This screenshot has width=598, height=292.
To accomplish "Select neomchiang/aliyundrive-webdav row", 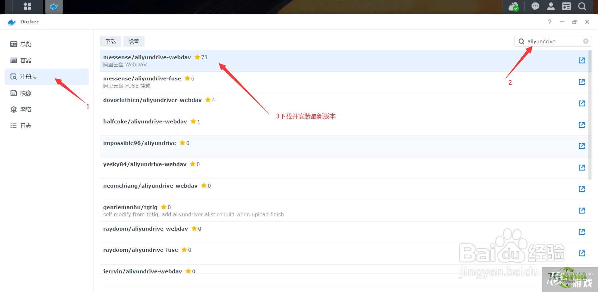I will 344,189.
